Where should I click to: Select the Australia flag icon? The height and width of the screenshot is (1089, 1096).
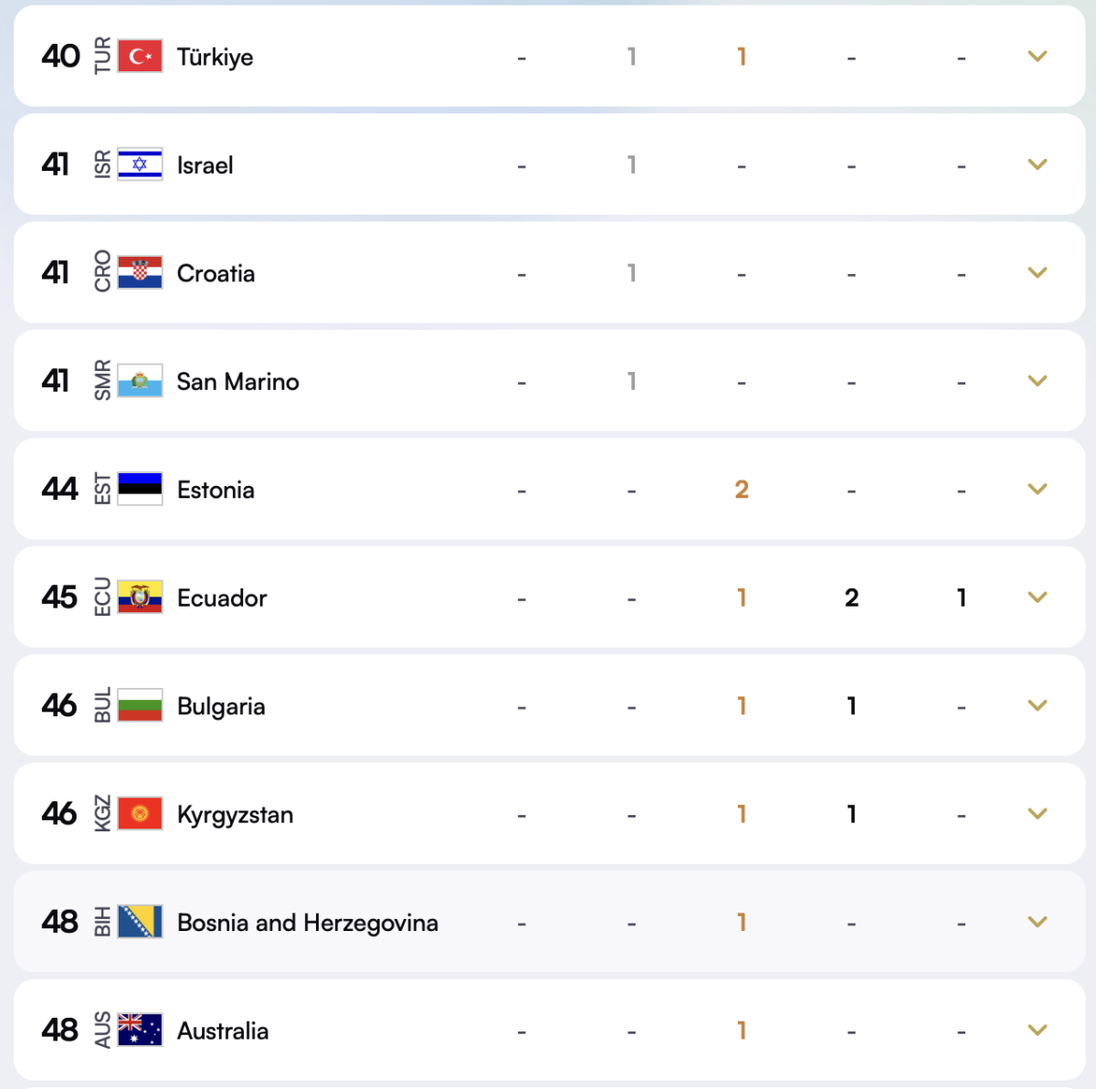(139, 1031)
